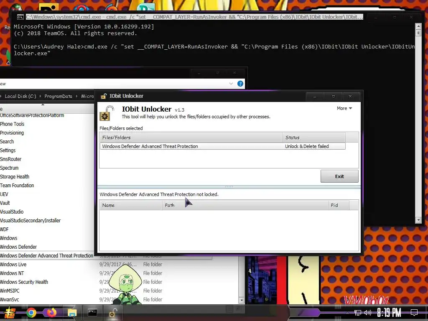Select the Windows Defender folder
Image resolution: width=428 pixels, height=321 pixels.
(x=18, y=247)
